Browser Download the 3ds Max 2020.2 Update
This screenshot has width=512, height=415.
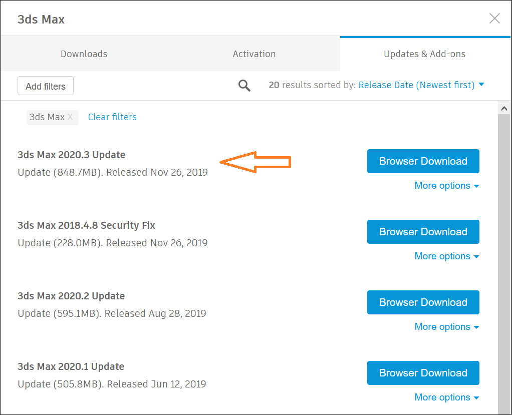tap(423, 302)
